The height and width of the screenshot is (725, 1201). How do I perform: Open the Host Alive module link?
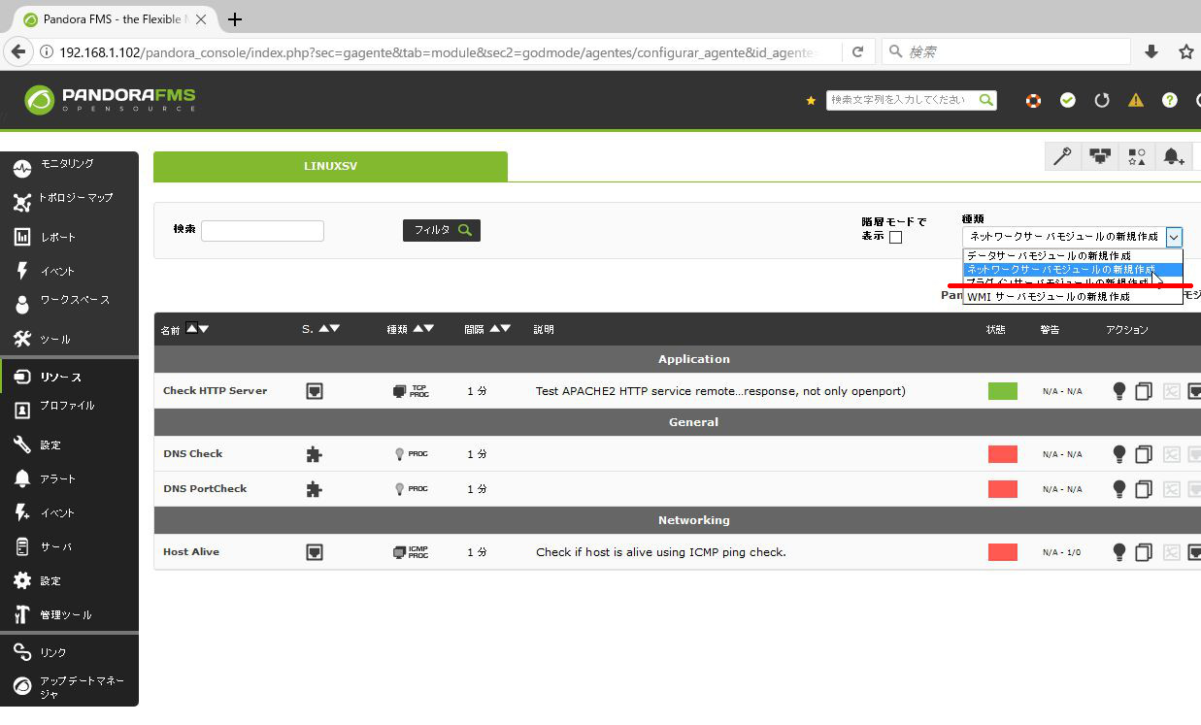point(191,551)
